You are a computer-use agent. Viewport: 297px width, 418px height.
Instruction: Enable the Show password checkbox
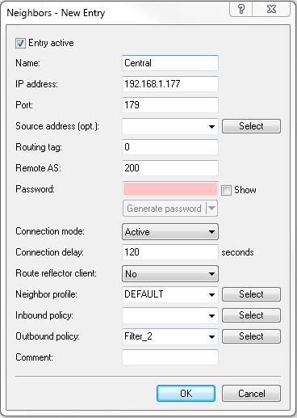click(x=226, y=190)
